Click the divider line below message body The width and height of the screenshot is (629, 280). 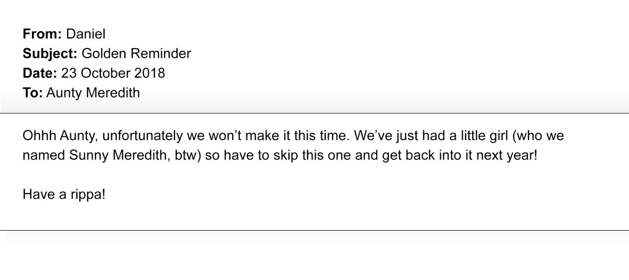[314, 230]
